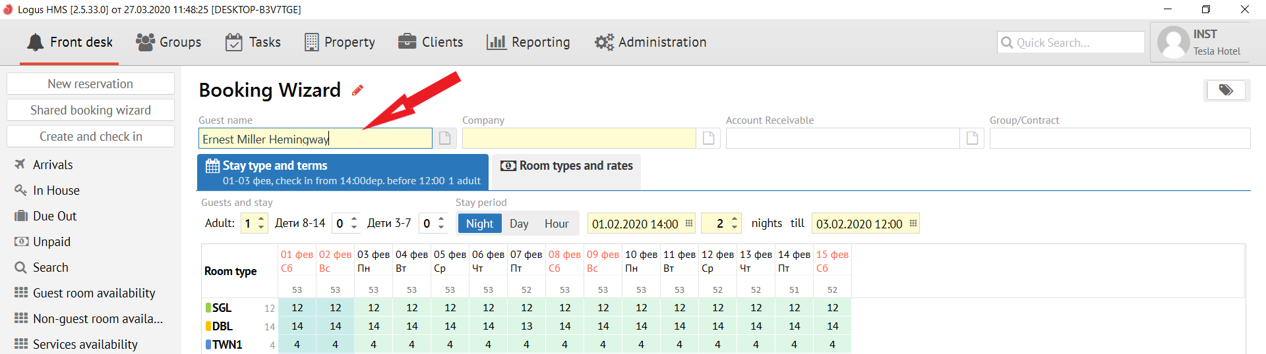Click the New reservation button
Image resolution: width=1266 pixels, height=354 pixels.
click(90, 84)
